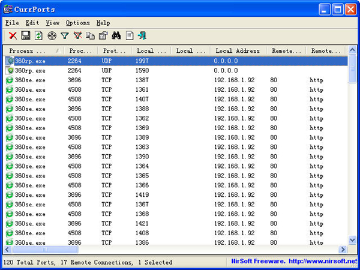Click the HTML report page icon
The height and width of the screenshot is (270, 360).
pyautogui.click(x=130, y=36)
